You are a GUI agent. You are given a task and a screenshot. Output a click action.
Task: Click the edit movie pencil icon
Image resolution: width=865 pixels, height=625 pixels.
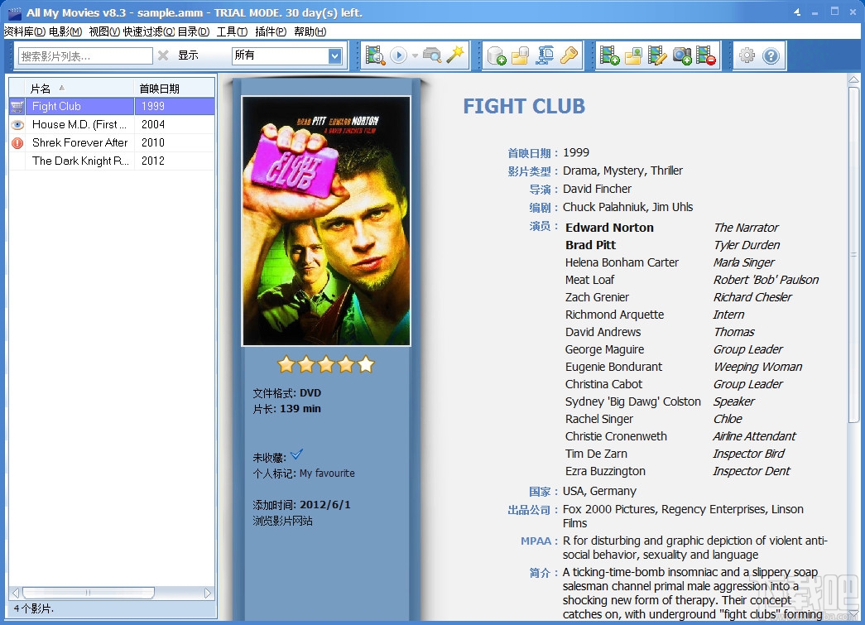tap(657, 55)
